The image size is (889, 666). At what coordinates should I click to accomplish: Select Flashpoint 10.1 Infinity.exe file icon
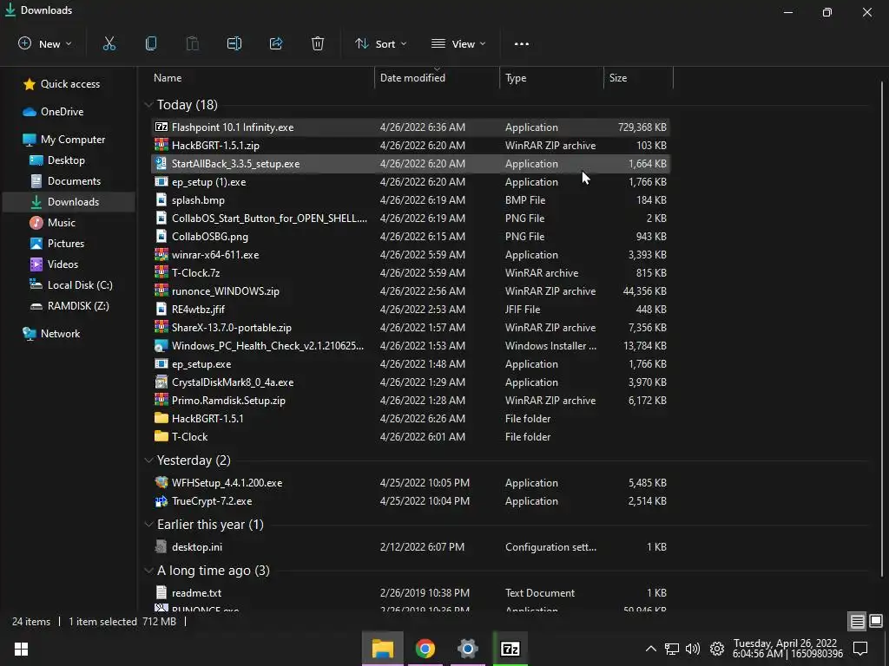(161, 127)
